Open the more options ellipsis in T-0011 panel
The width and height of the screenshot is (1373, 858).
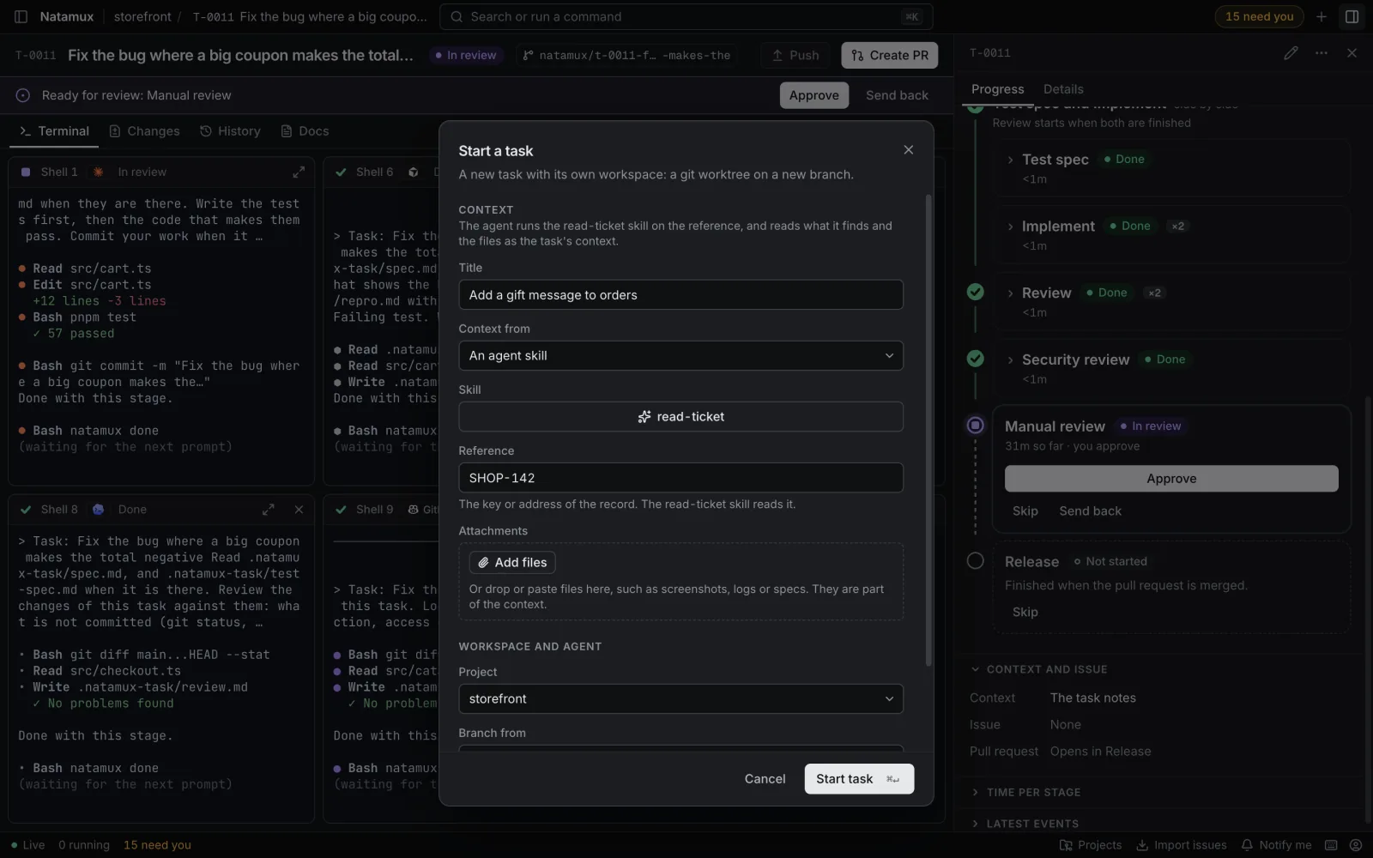pyautogui.click(x=1322, y=53)
